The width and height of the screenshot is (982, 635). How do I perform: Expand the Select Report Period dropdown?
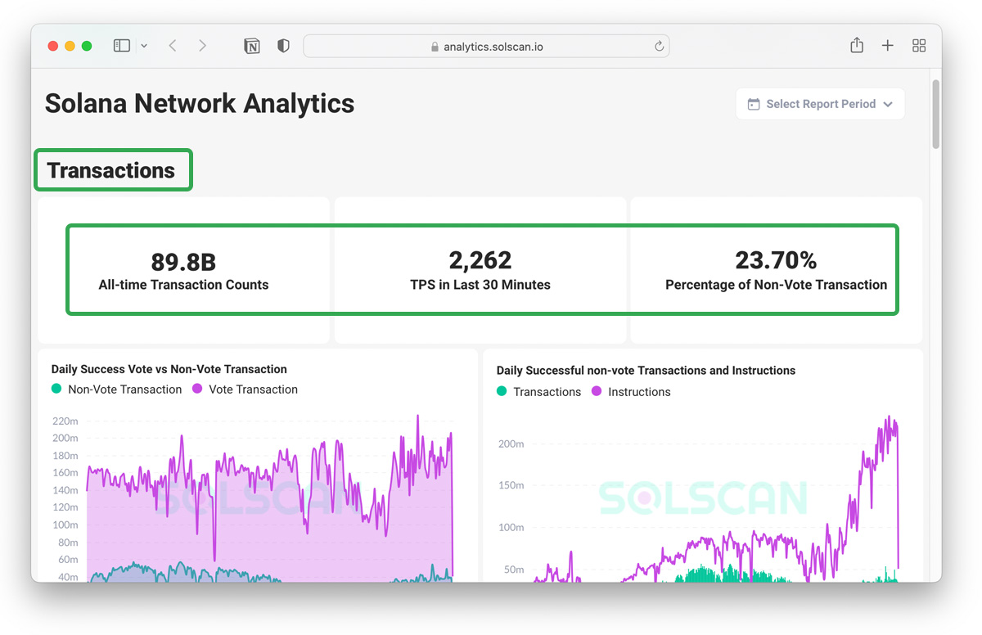pyautogui.click(x=820, y=104)
